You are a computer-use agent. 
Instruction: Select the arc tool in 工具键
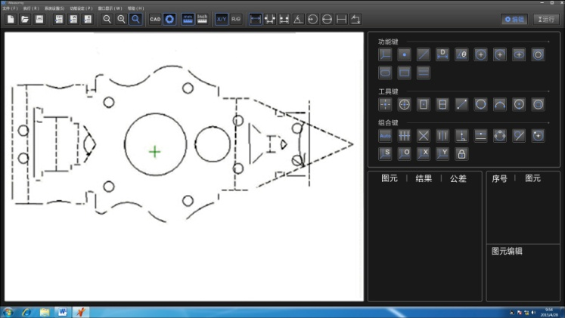click(x=499, y=104)
